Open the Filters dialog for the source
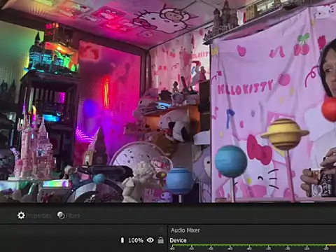The image size is (336, 252). 69,216
